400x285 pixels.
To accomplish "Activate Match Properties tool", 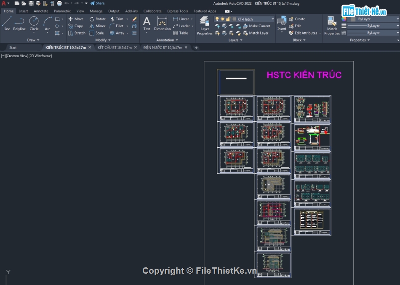I will [x=332, y=25].
